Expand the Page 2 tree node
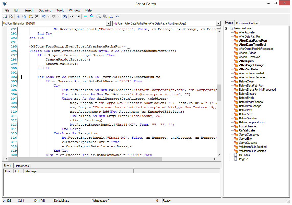The image size is (292, 205). (x=231, y=159)
